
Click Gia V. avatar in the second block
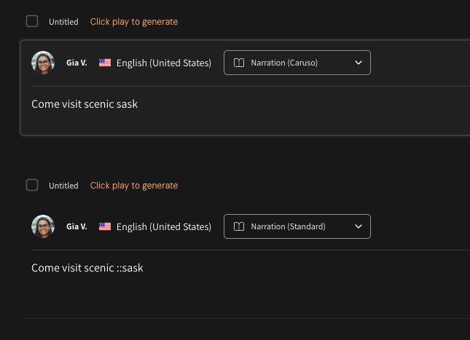tap(43, 226)
